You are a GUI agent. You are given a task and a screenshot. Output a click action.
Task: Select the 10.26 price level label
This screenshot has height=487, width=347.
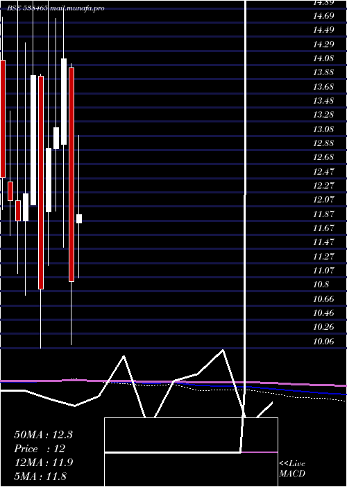[323, 327]
